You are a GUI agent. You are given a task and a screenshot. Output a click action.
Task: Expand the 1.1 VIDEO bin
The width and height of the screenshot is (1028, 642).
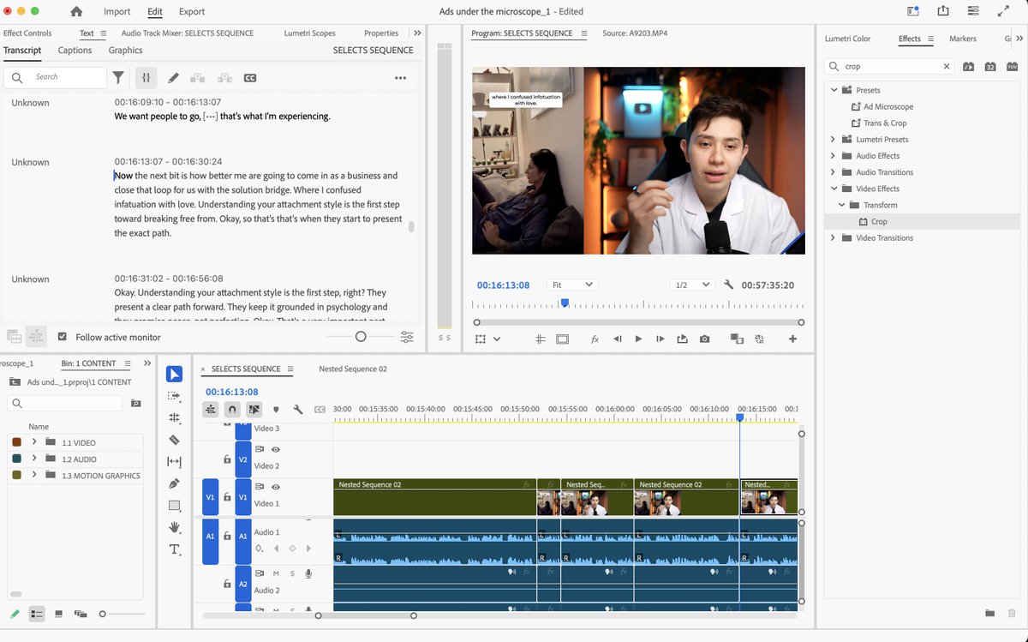coord(34,442)
